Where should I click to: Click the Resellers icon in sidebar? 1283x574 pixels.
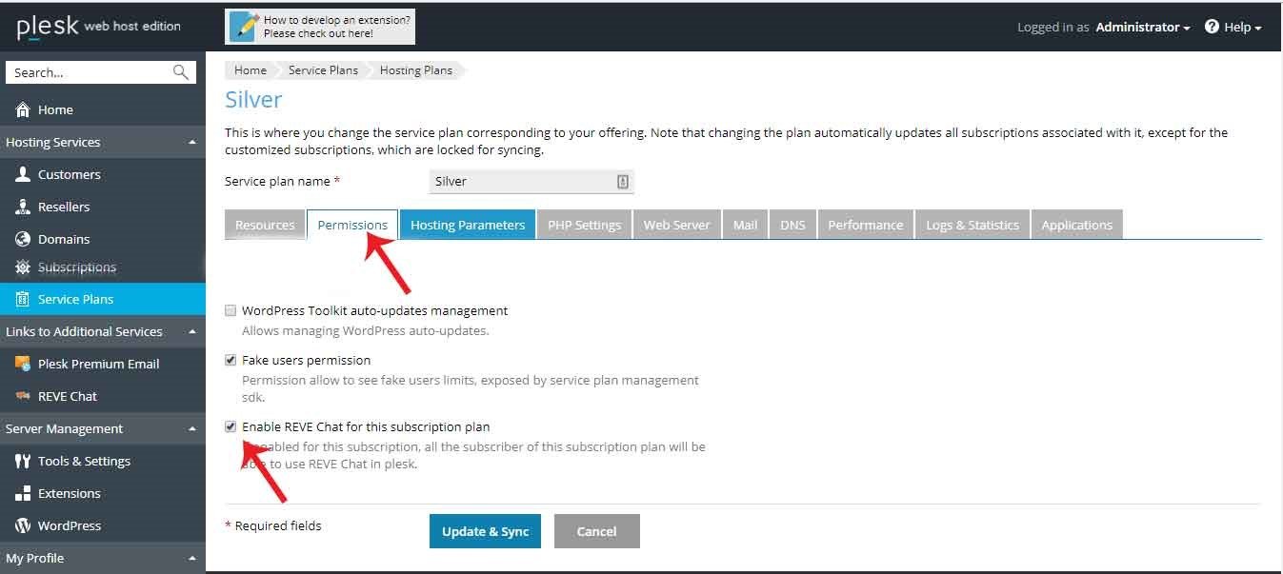pos(23,207)
